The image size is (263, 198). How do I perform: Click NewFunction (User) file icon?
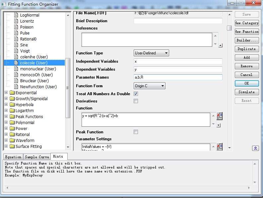pyautogui.click(x=16, y=87)
